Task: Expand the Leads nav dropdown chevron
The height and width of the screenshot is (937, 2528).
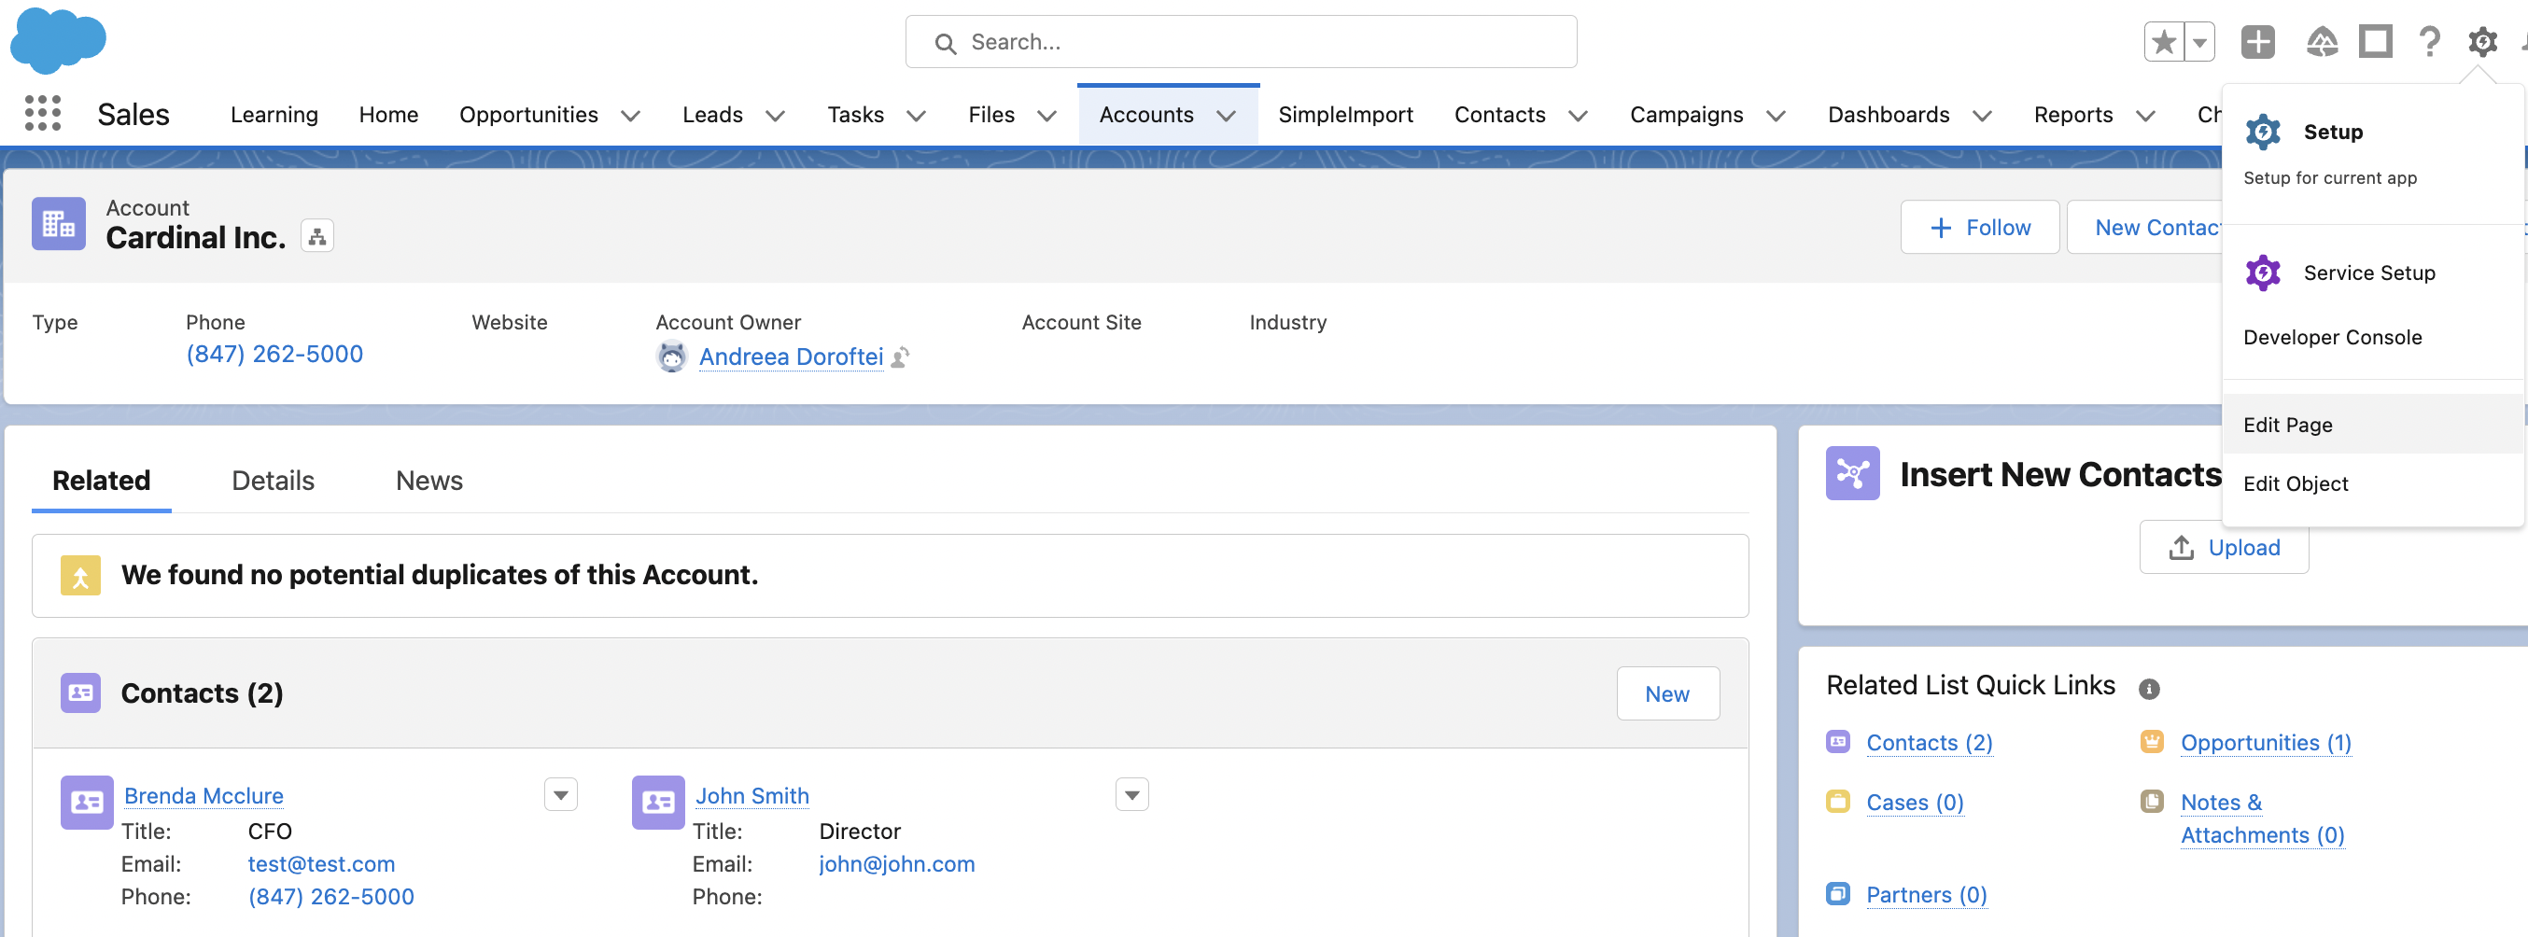Action: click(775, 116)
